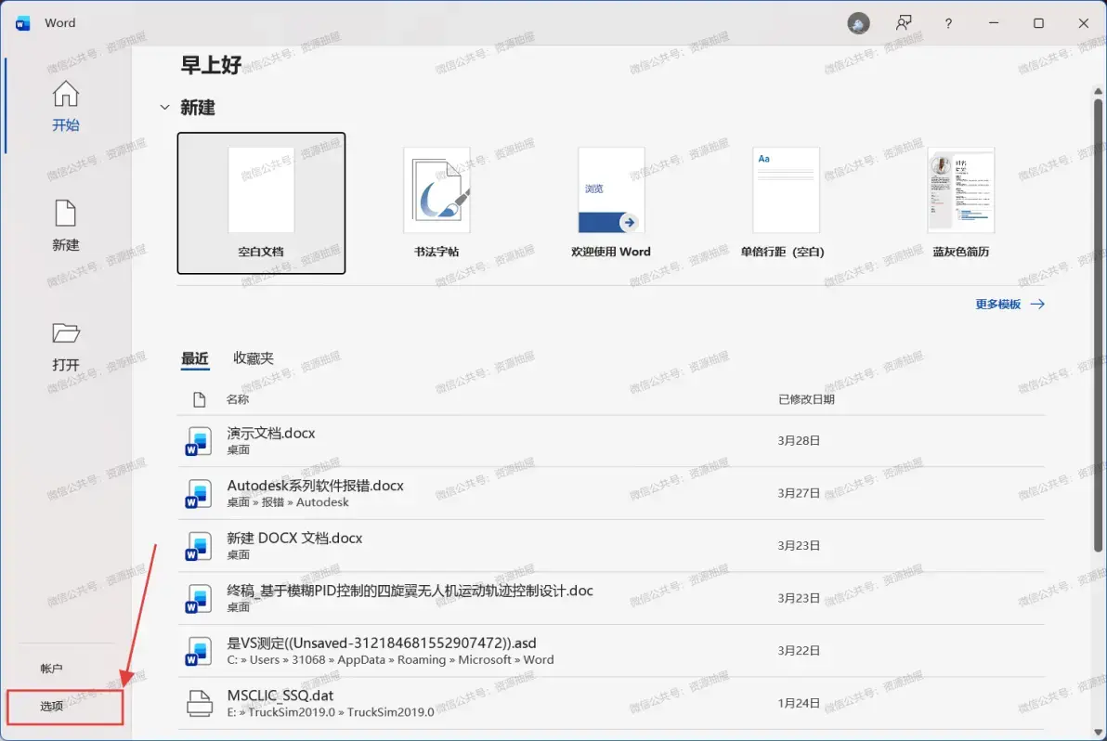Open 选项 in the sidebar

[x=51, y=706]
